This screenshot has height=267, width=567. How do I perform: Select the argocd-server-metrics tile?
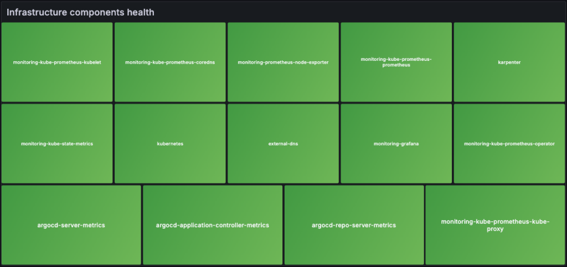click(71, 225)
